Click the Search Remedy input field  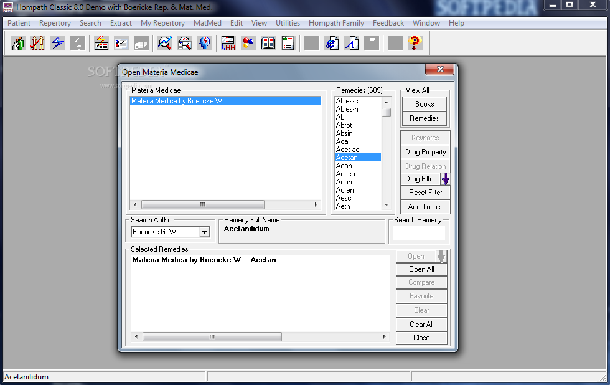tap(418, 233)
